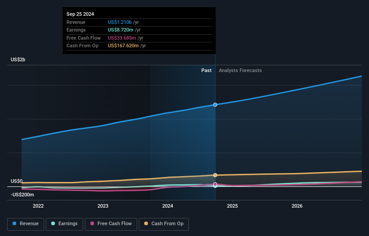Image resolution: width=369 pixels, height=236 pixels.
Task: Click the 2024 x-axis label
Action: click(x=168, y=206)
